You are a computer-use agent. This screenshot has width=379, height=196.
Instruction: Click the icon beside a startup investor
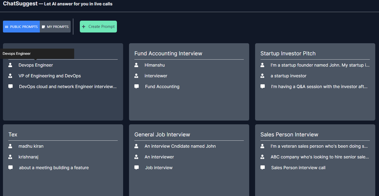pyautogui.click(x=263, y=76)
